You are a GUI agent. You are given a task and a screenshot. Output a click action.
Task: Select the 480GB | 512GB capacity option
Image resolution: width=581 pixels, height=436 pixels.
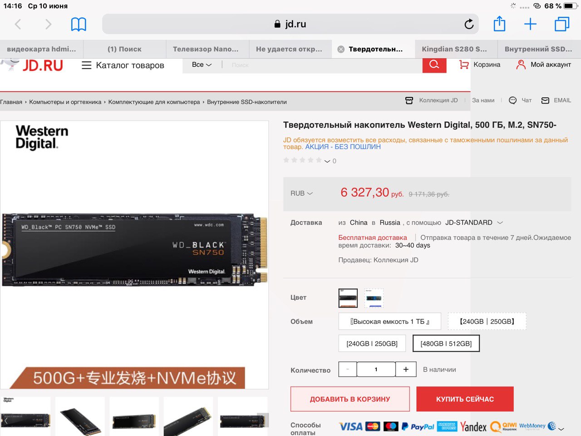click(x=446, y=343)
